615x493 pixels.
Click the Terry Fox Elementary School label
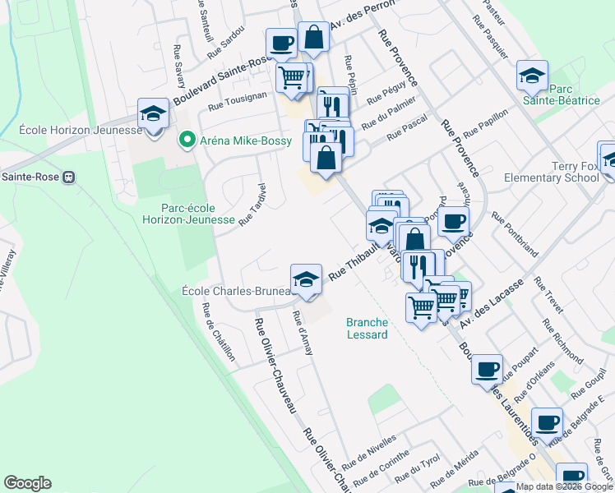pos(552,172)
